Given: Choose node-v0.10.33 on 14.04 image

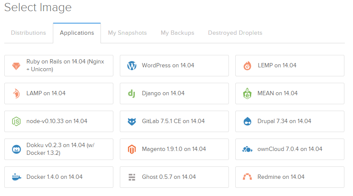Looking at the screenshot, I should 59,121.
